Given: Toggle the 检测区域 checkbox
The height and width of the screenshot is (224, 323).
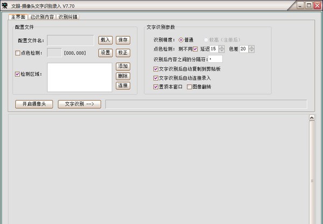Looking at the screenshot, I should 18,74.
